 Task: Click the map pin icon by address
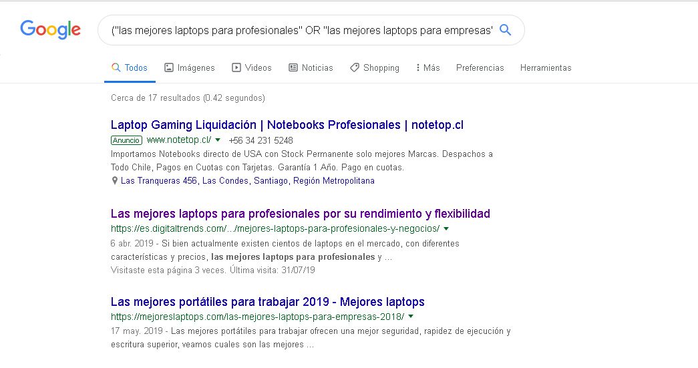pos(115,181)
